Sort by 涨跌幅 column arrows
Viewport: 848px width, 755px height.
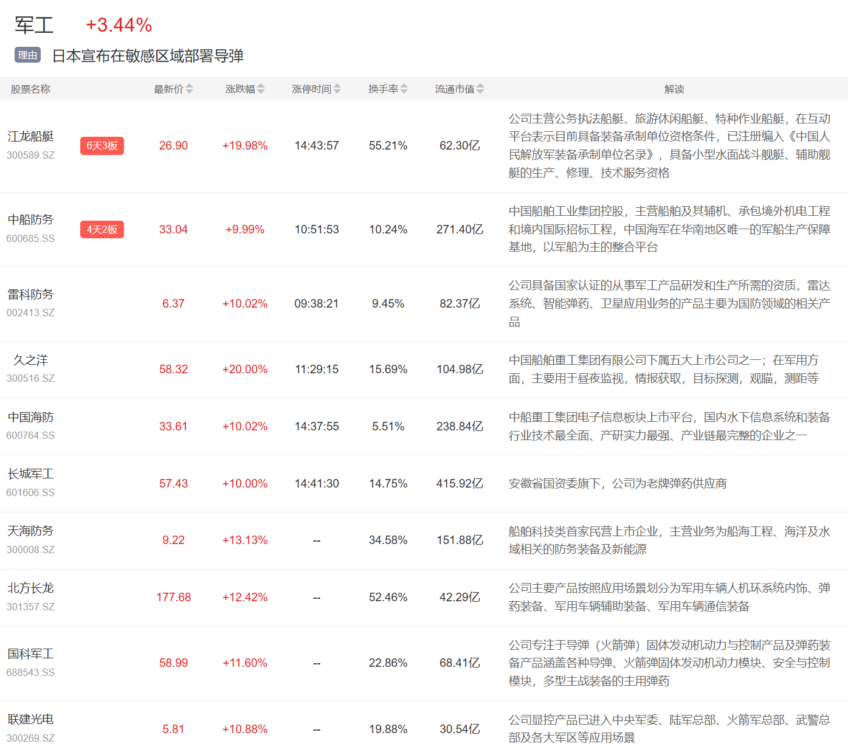pos(261,89)
